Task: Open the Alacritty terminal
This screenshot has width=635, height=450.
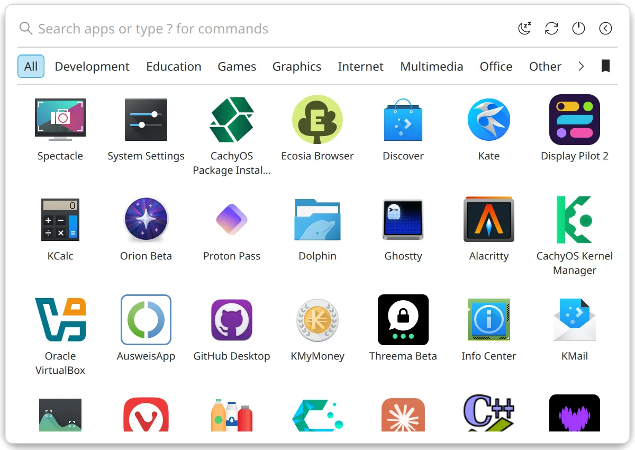Action: click(489, 219)
